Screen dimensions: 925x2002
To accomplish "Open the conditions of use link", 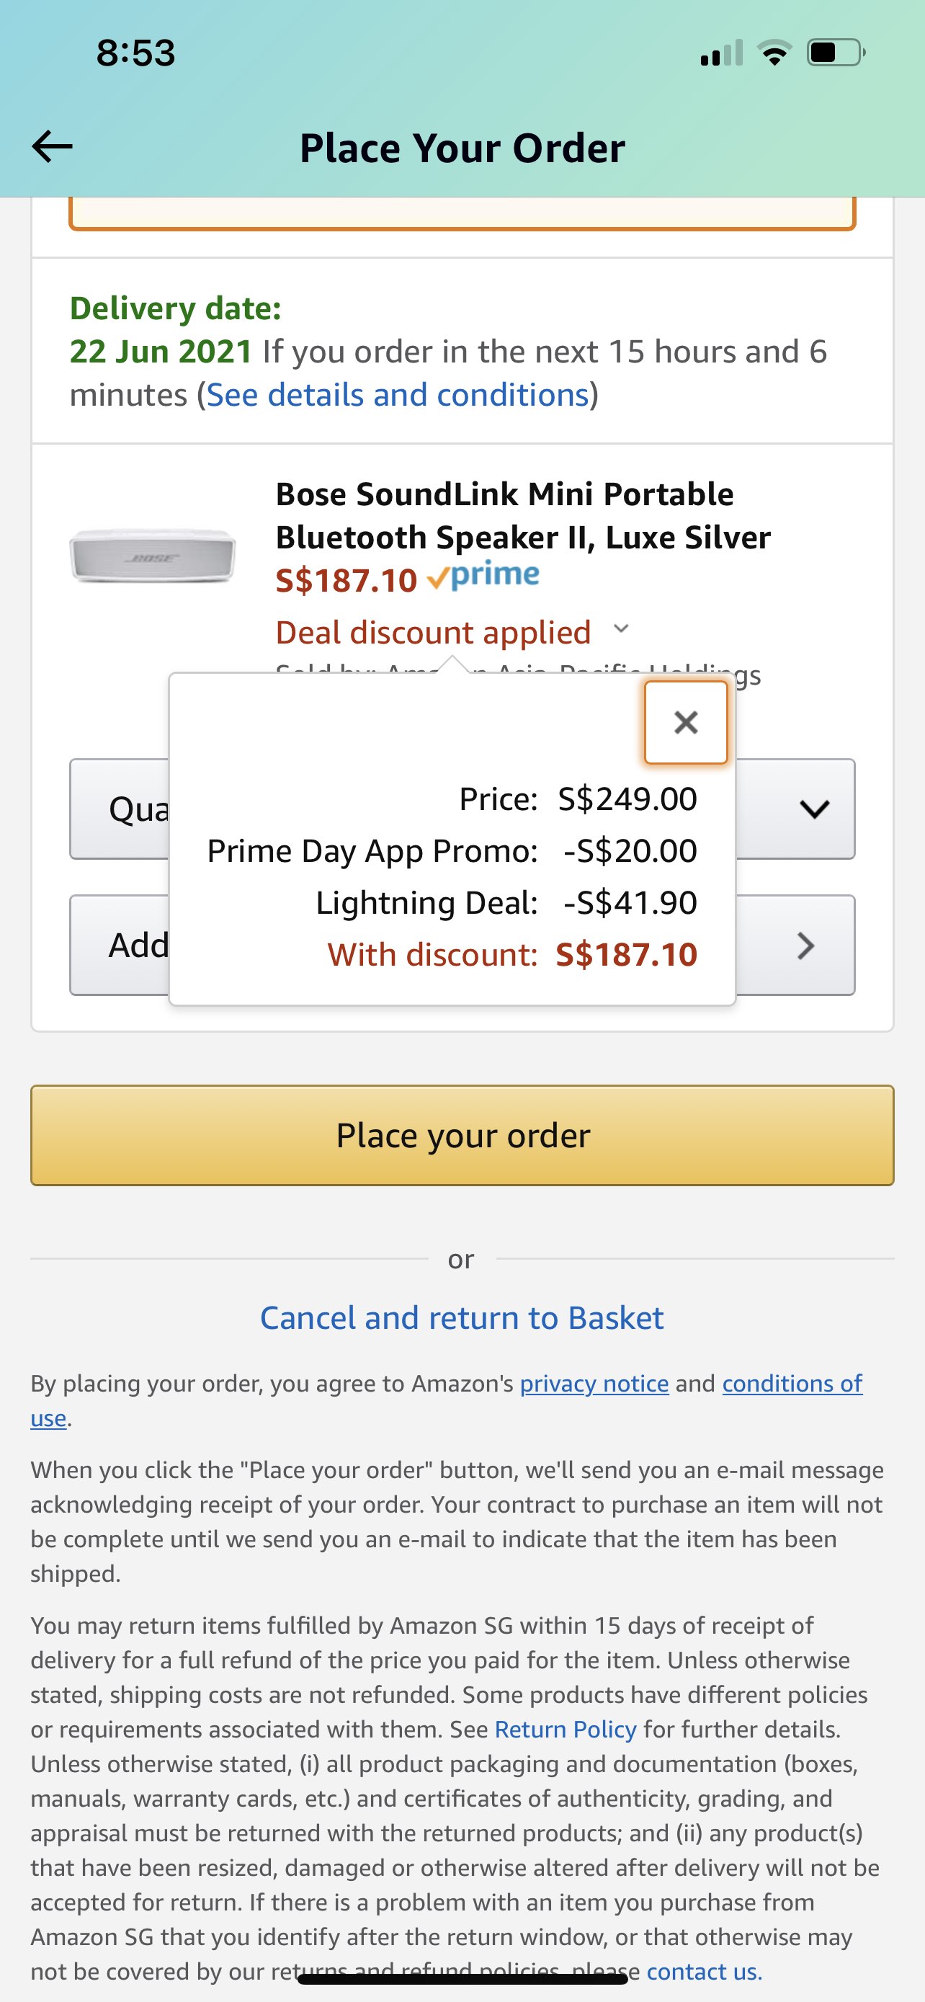I will tap(792, 1384).
